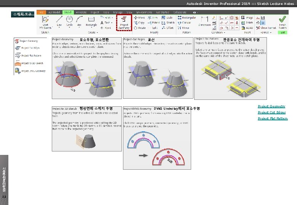
Task: Expand the Arc tool dropdown arrow
Action: 79,28
